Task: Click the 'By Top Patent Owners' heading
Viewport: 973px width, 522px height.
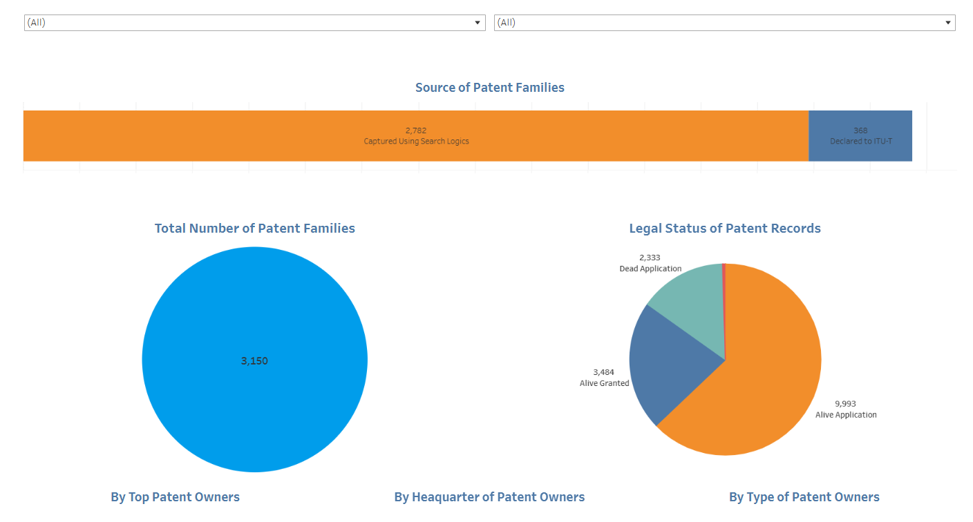Action: [176, 497]
